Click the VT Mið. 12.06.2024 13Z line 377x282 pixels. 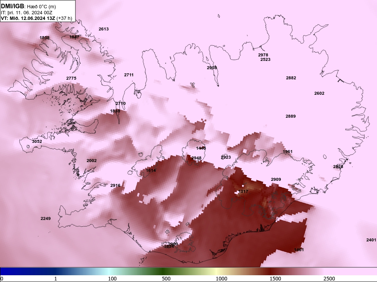tap(36, 18)
